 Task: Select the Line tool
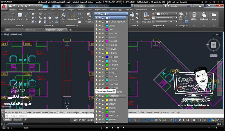click(4, 16)
